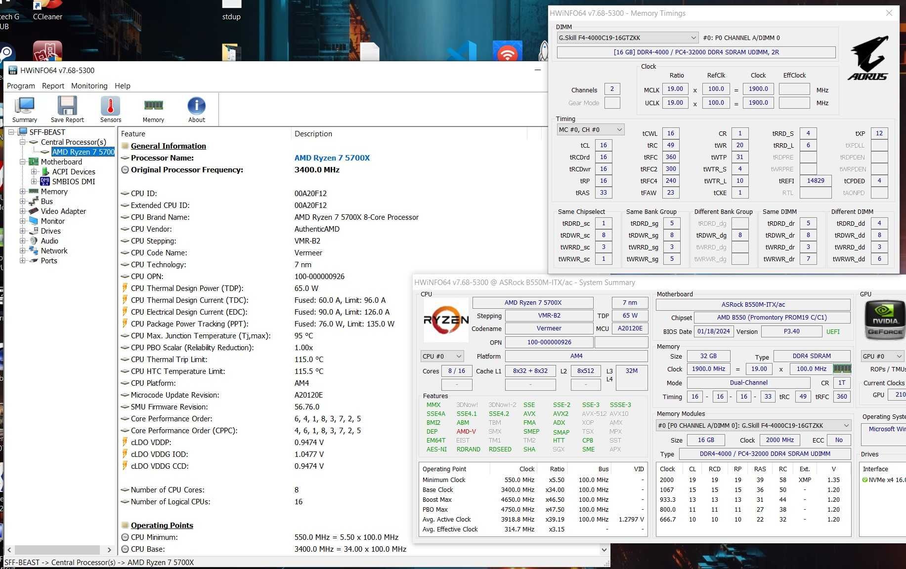Click the UEFI label
906x569 pixels.
pos(833,332)
